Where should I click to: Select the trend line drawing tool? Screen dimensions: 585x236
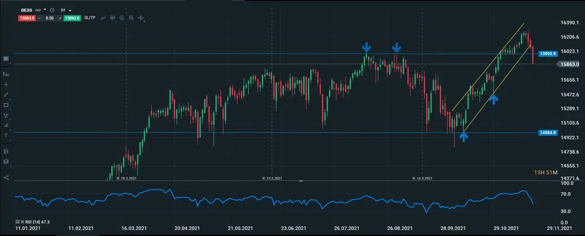pos(6,95)
